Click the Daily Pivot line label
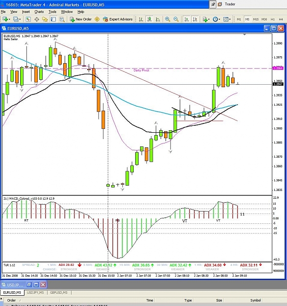The image size is (287, 306). (x=141, y=70)
